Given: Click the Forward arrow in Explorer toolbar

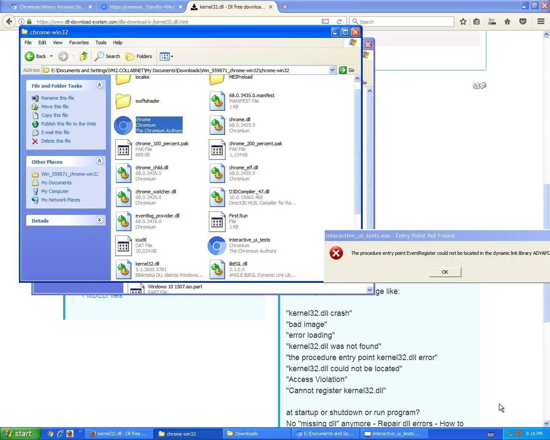Looking at the screenshot, I should tap(63, 56).
